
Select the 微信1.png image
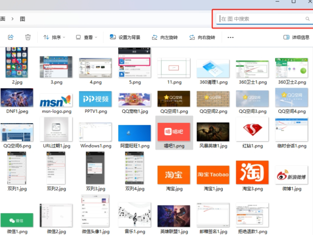pos(17,220)
